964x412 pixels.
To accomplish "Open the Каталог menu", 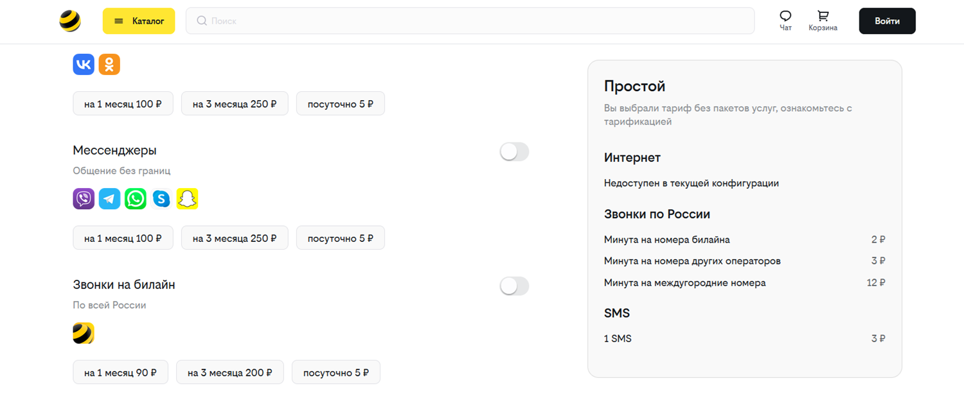I will (139, 21).
